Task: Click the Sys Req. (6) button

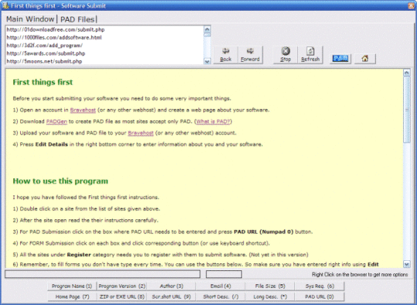Action: [320, 286]
